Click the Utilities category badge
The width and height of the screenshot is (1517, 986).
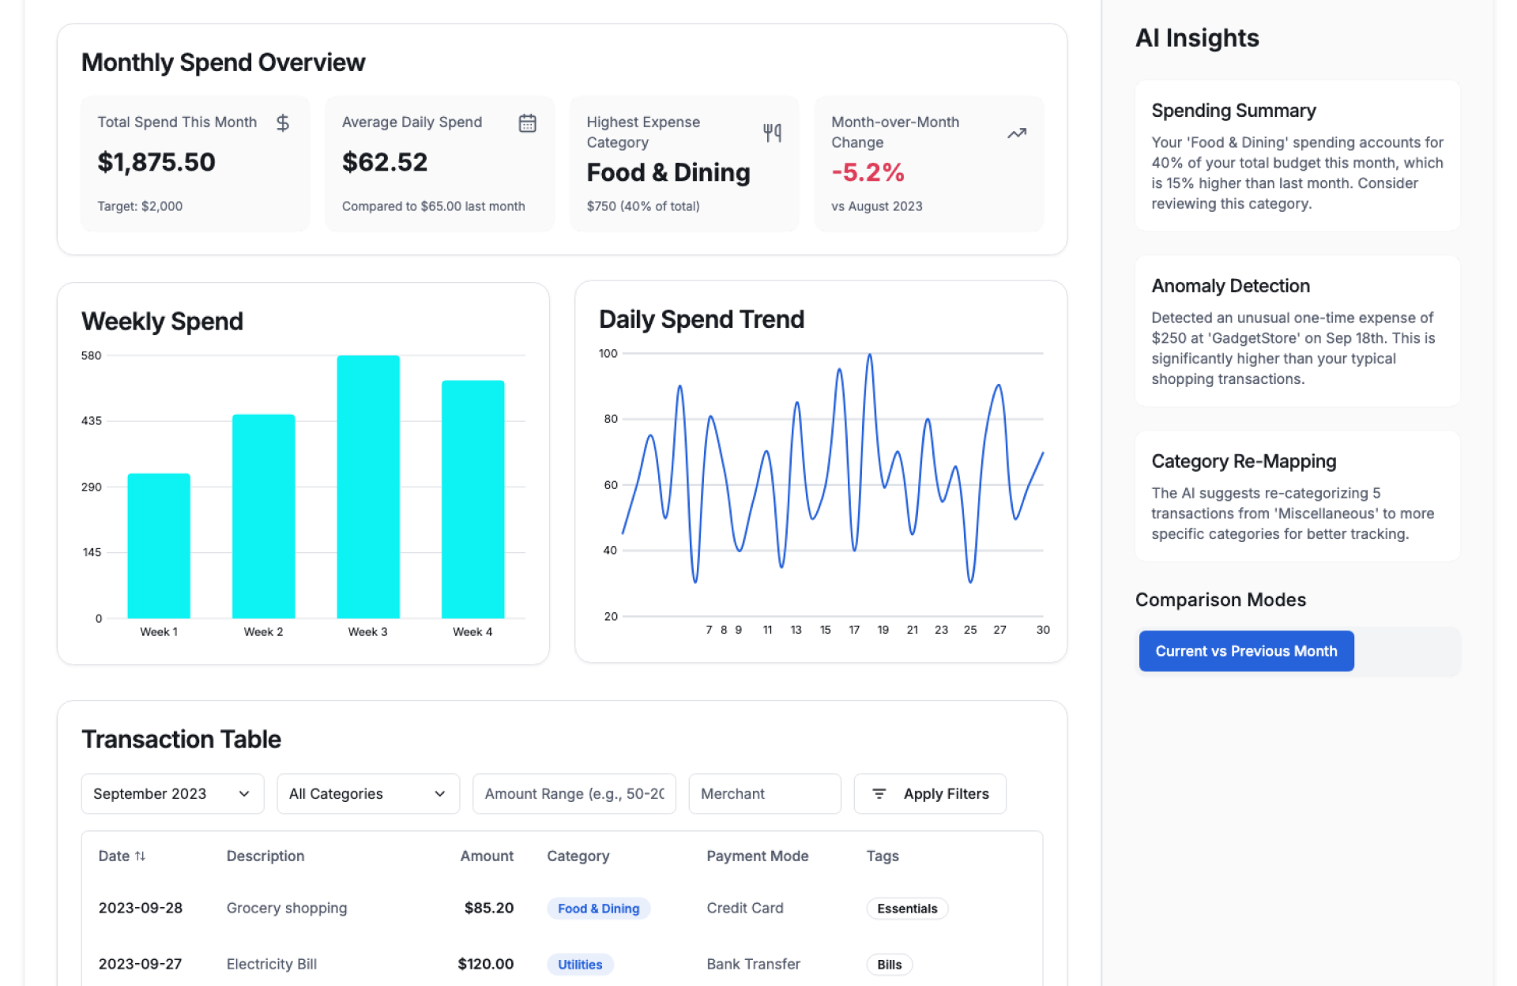(579, 965)
